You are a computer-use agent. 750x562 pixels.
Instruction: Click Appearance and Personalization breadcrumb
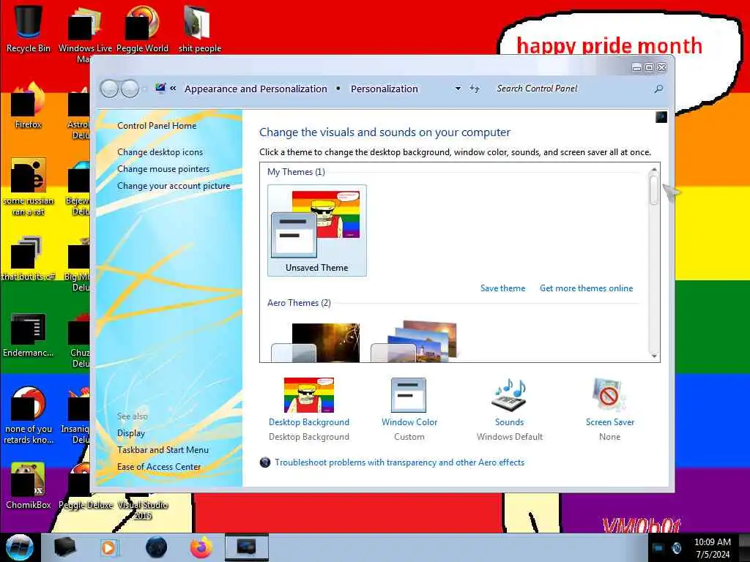[x=256, y=89]
